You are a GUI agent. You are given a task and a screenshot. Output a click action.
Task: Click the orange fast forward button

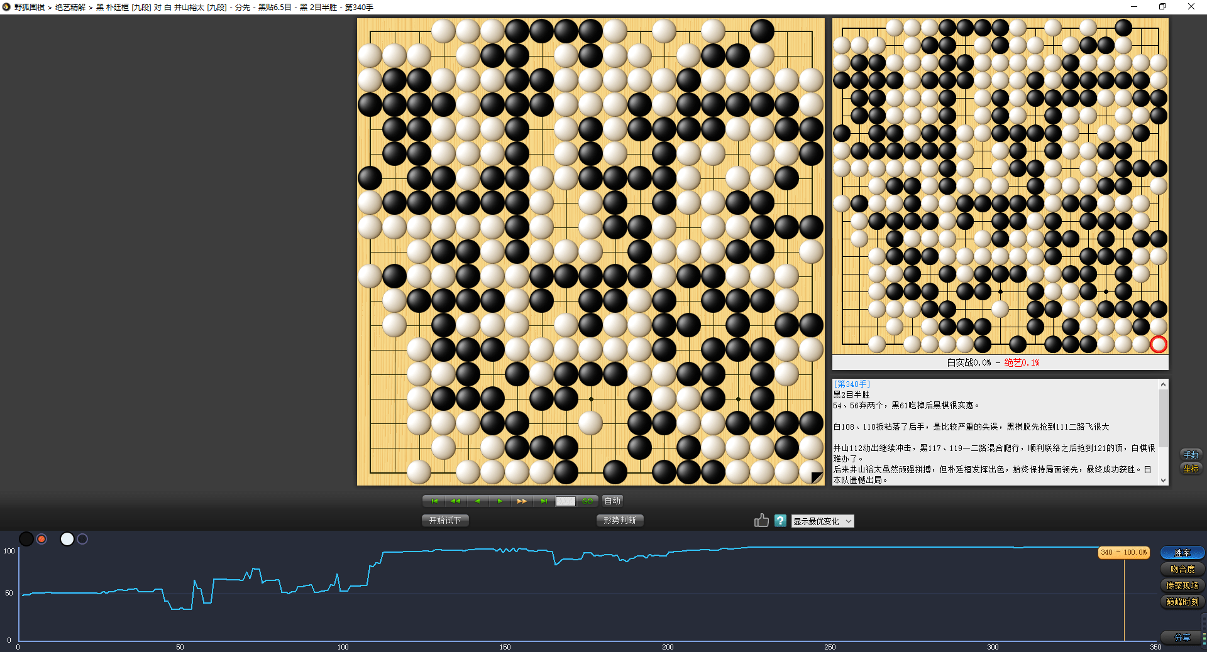pyautogui.click(x=522, y=501)
